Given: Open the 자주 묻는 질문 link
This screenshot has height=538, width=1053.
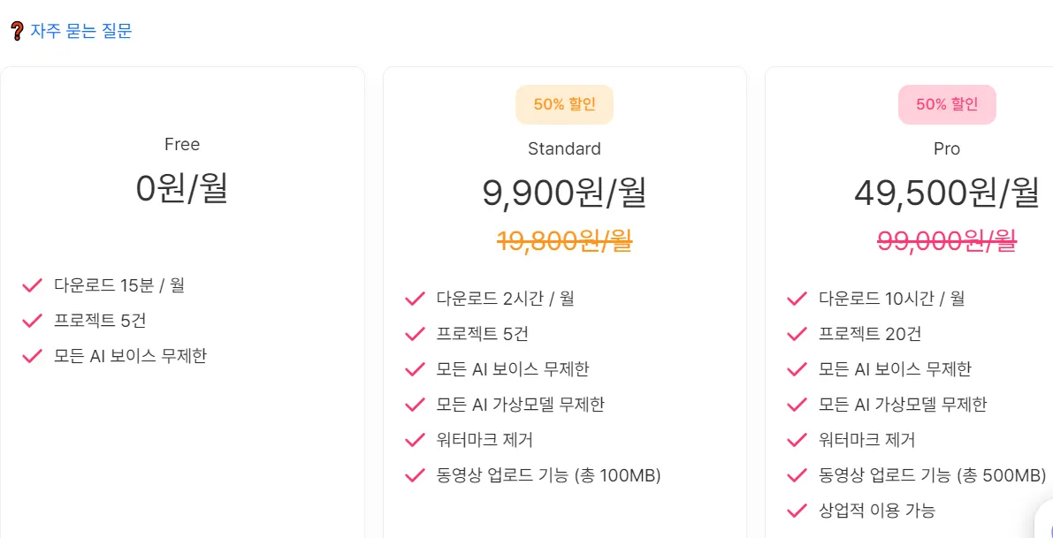Looking at the screenshot, I should [81, 31].
